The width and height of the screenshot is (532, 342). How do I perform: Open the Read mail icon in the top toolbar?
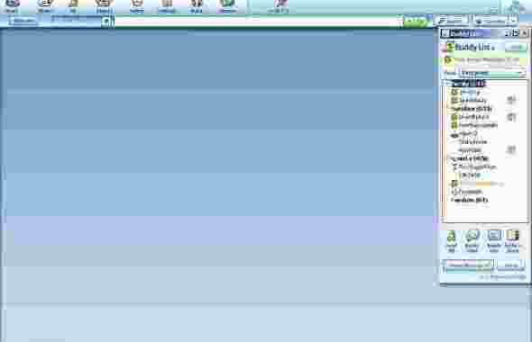pyautogui.click(x=12, y=5)
